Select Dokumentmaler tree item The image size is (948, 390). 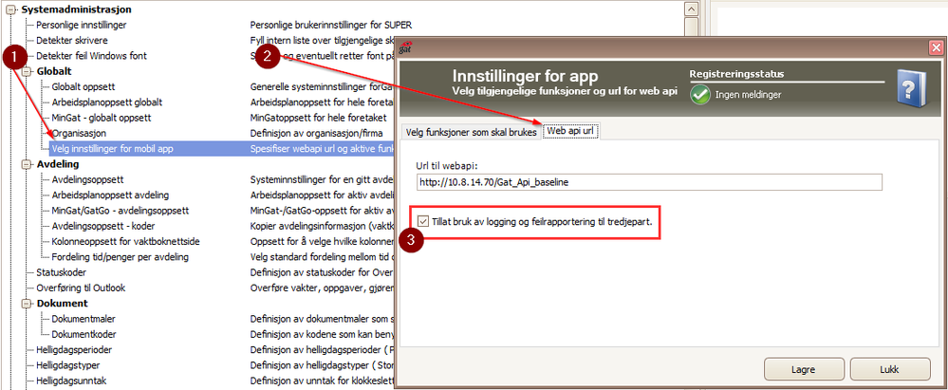[x=84, y=319]
